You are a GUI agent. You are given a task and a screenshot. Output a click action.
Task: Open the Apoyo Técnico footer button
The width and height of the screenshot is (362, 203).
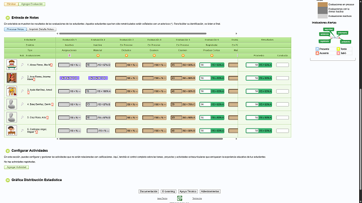point(188,191)
